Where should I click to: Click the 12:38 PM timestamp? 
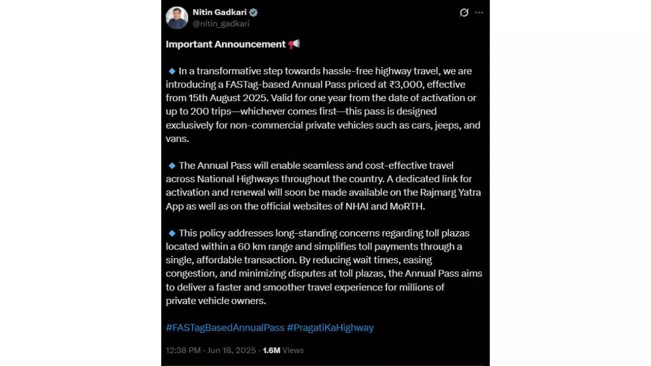pos(183,350)
